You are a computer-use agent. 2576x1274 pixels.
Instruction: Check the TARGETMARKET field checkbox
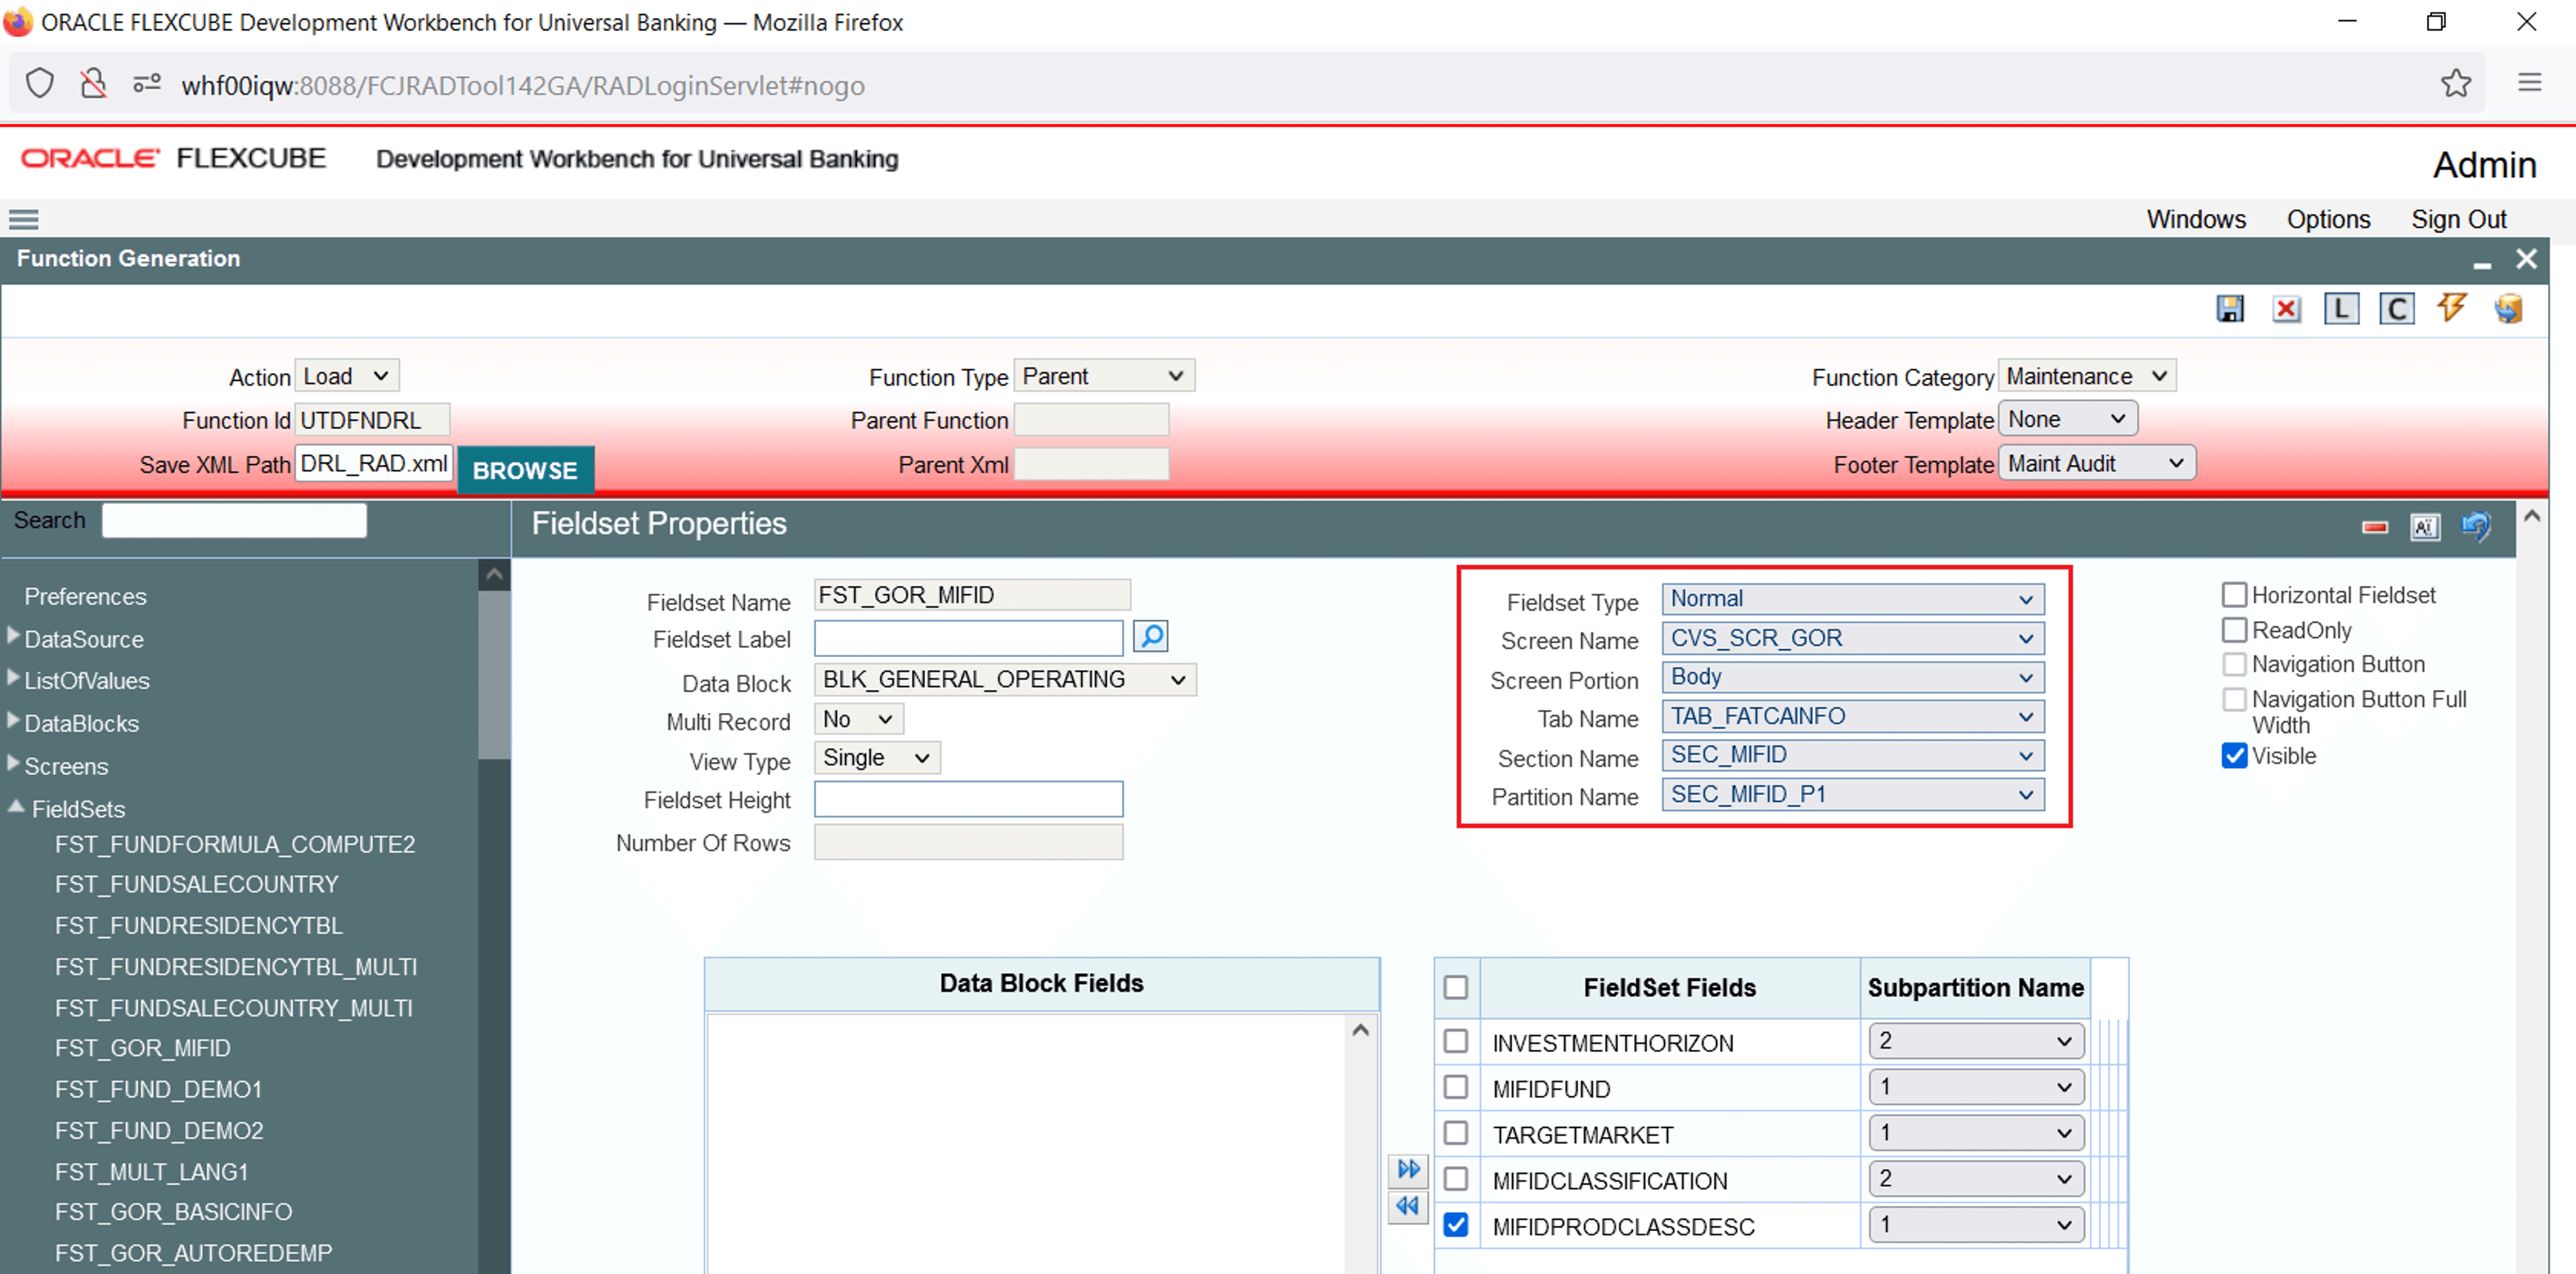pos(1455,1133)
